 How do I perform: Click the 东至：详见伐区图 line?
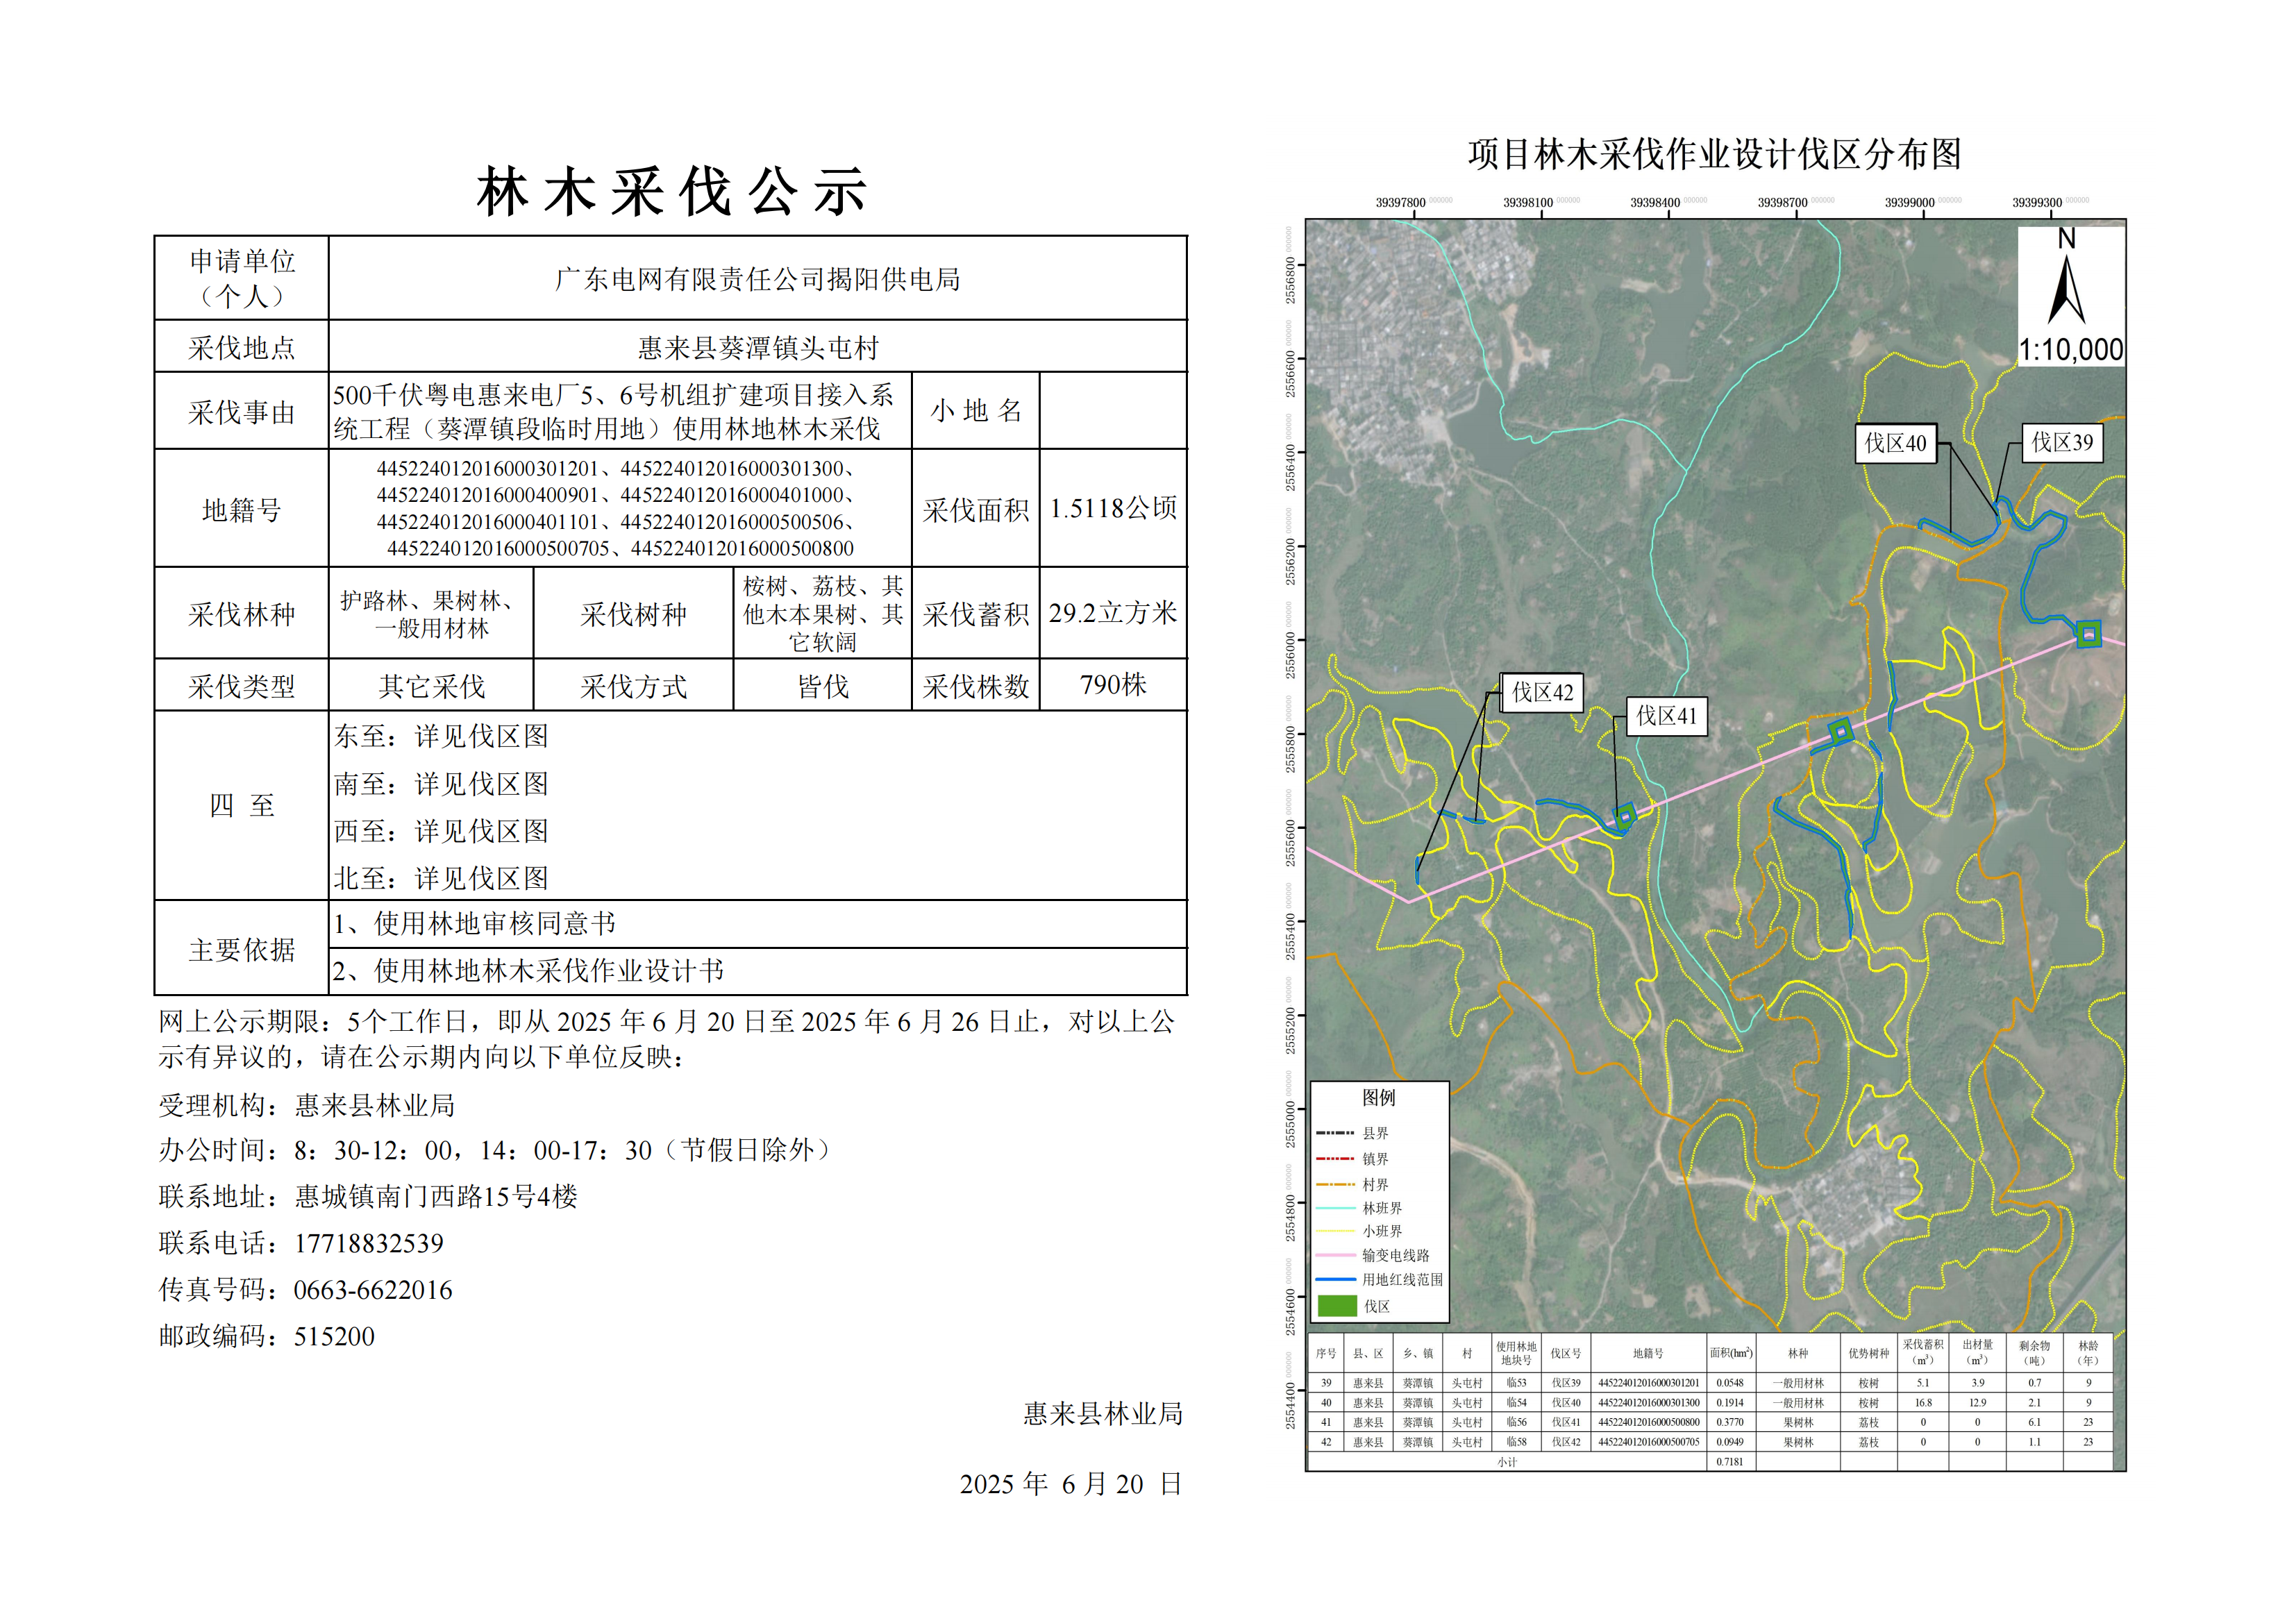(441, 736)
